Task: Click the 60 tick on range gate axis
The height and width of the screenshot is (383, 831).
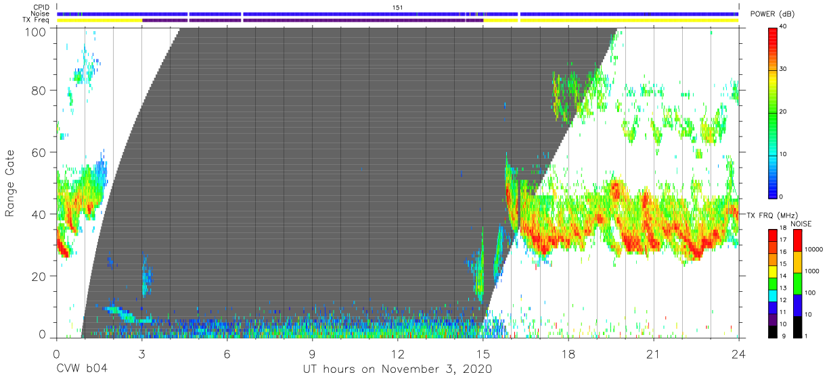Action: [x=39, y=152]
